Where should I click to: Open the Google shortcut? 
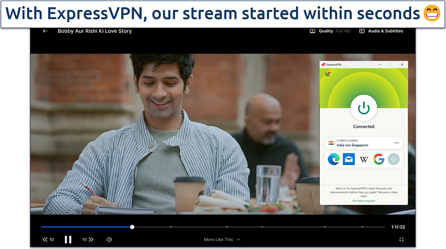point(379,159)
